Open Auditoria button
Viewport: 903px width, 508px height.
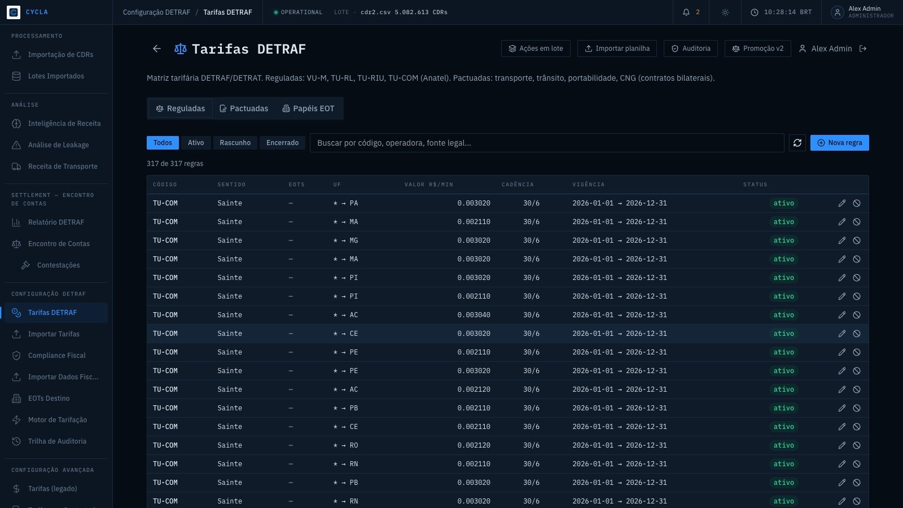pos(691,49)
